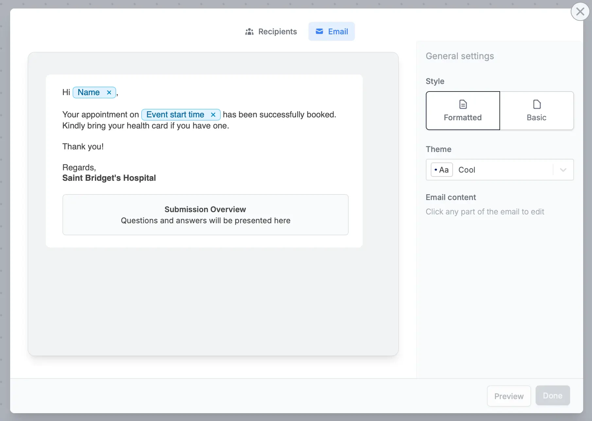Click the Basic style page icon
The width and height of the screenshot is (592, 421).
(536, 104)
